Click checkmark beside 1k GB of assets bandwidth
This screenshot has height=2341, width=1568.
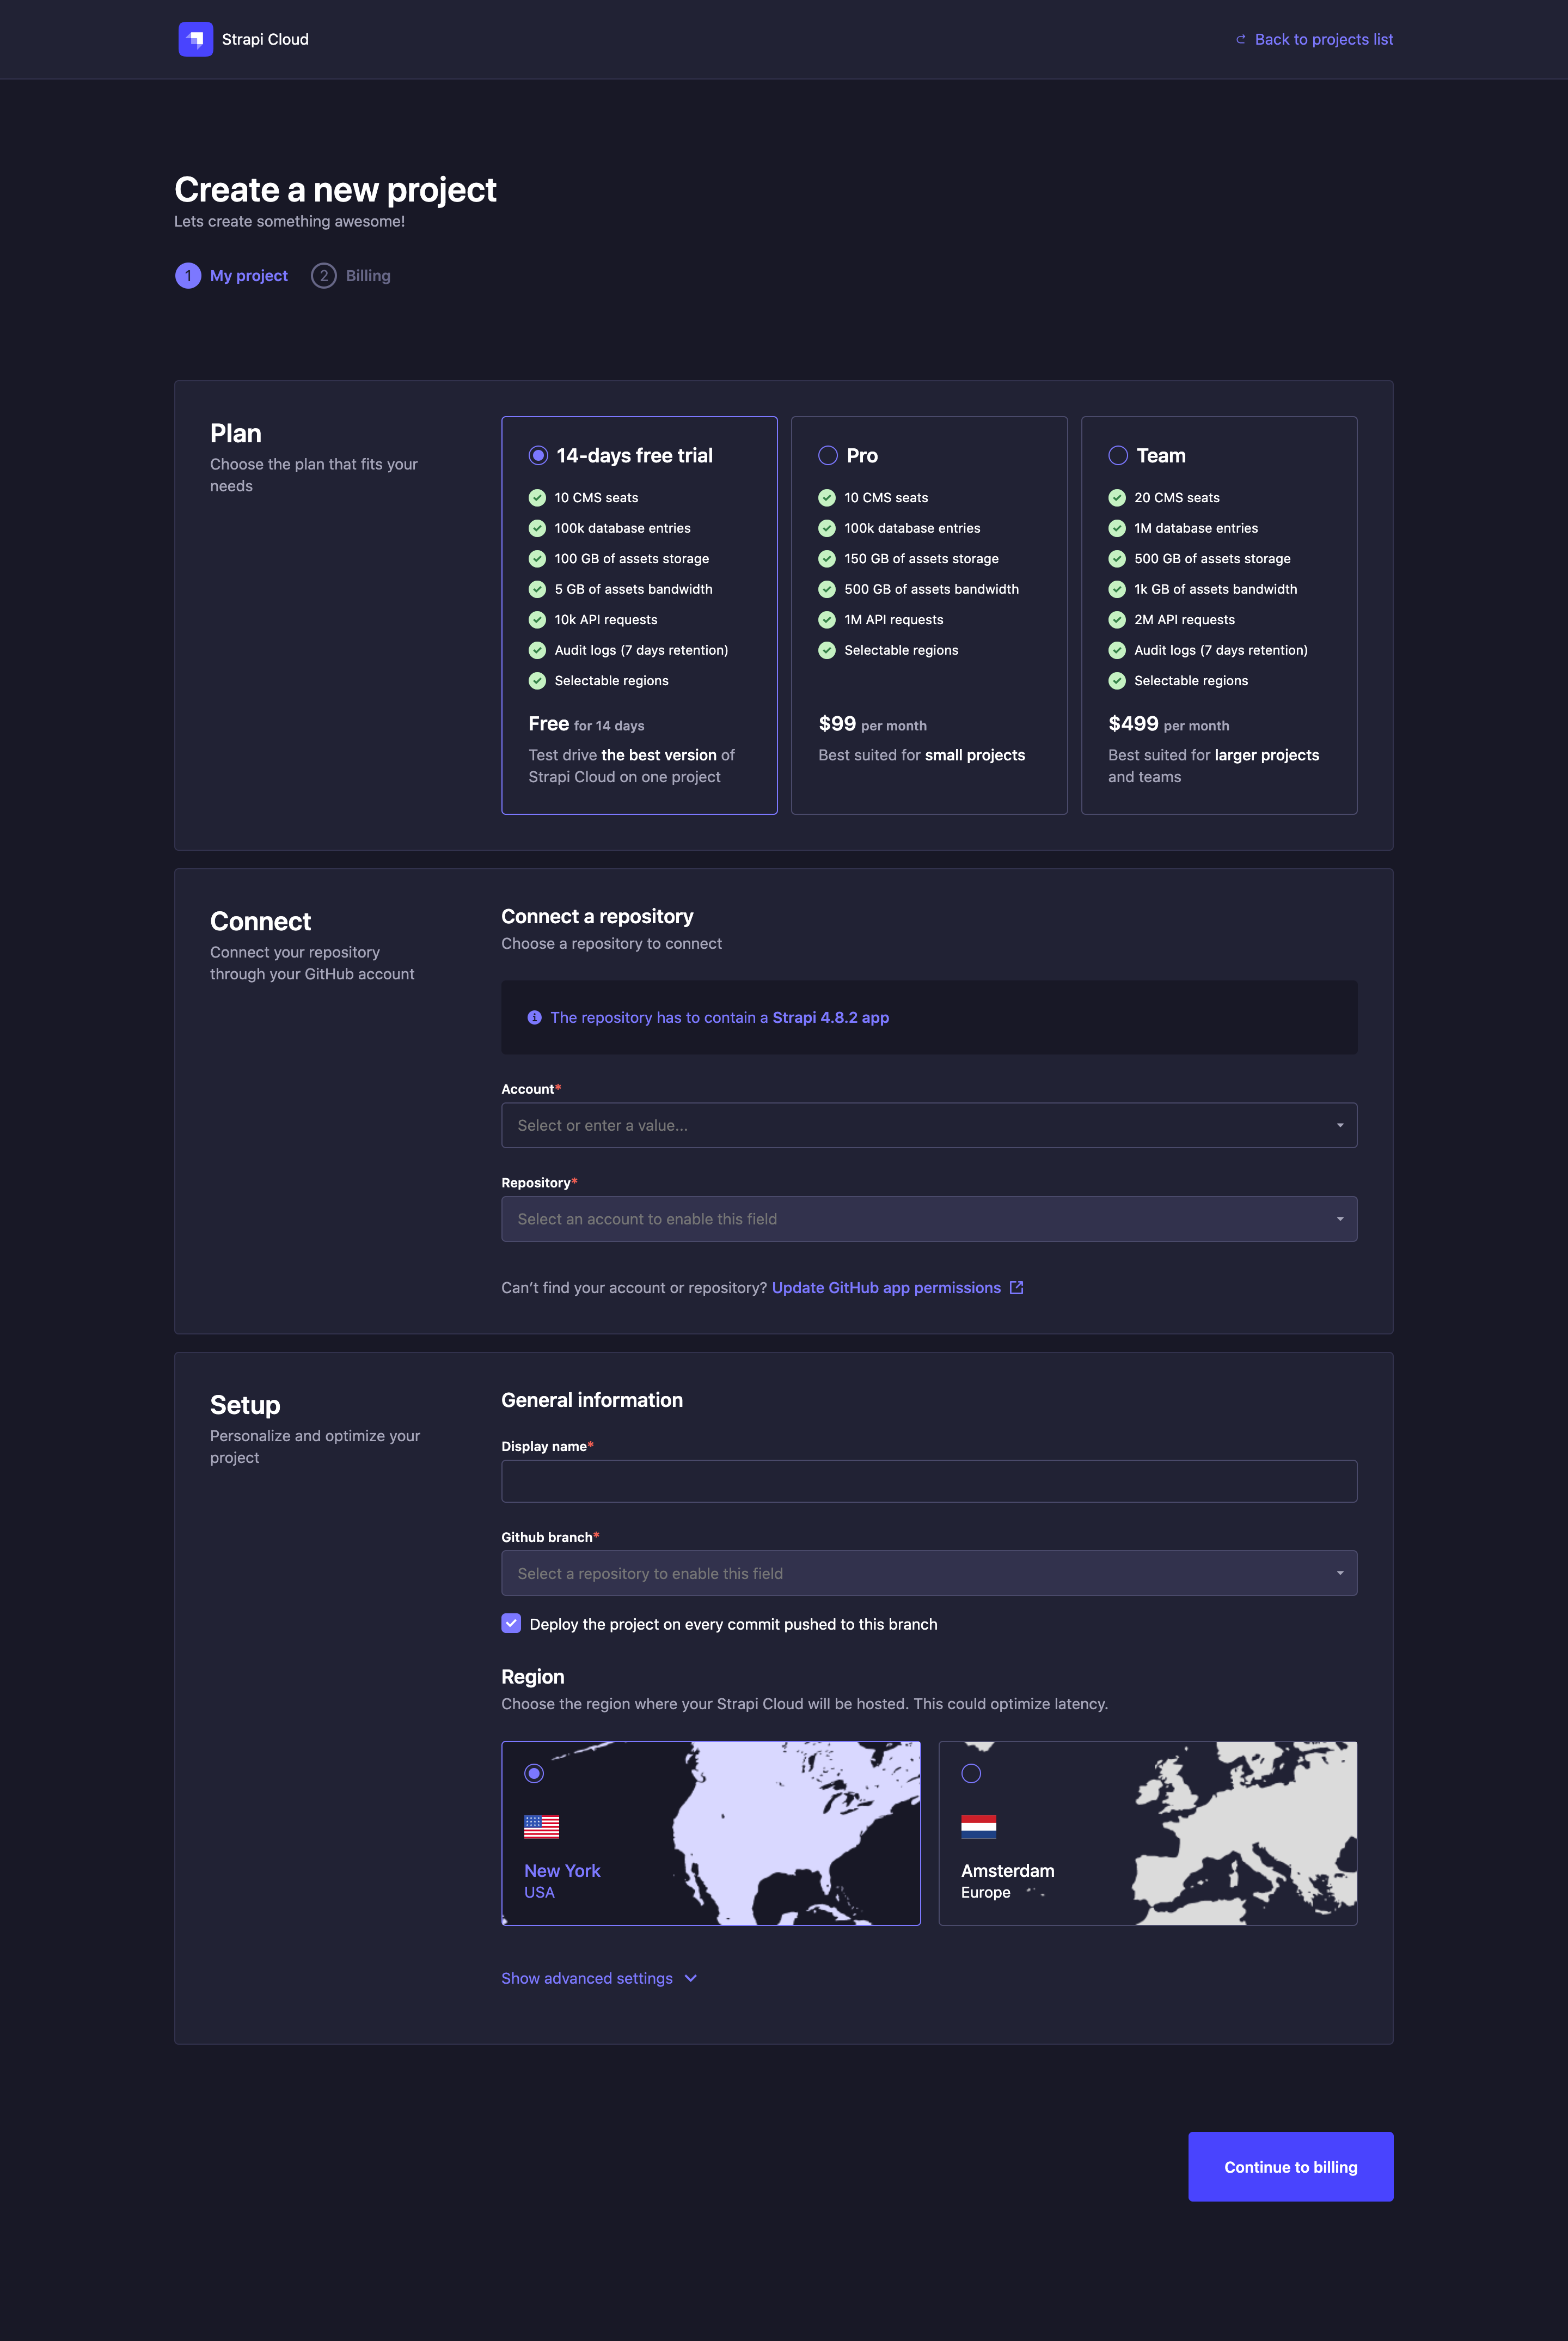pos(1117,589)
